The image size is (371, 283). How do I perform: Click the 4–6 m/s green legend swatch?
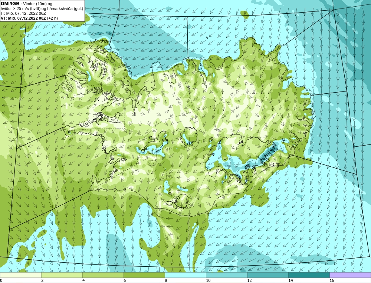(103, 275)
